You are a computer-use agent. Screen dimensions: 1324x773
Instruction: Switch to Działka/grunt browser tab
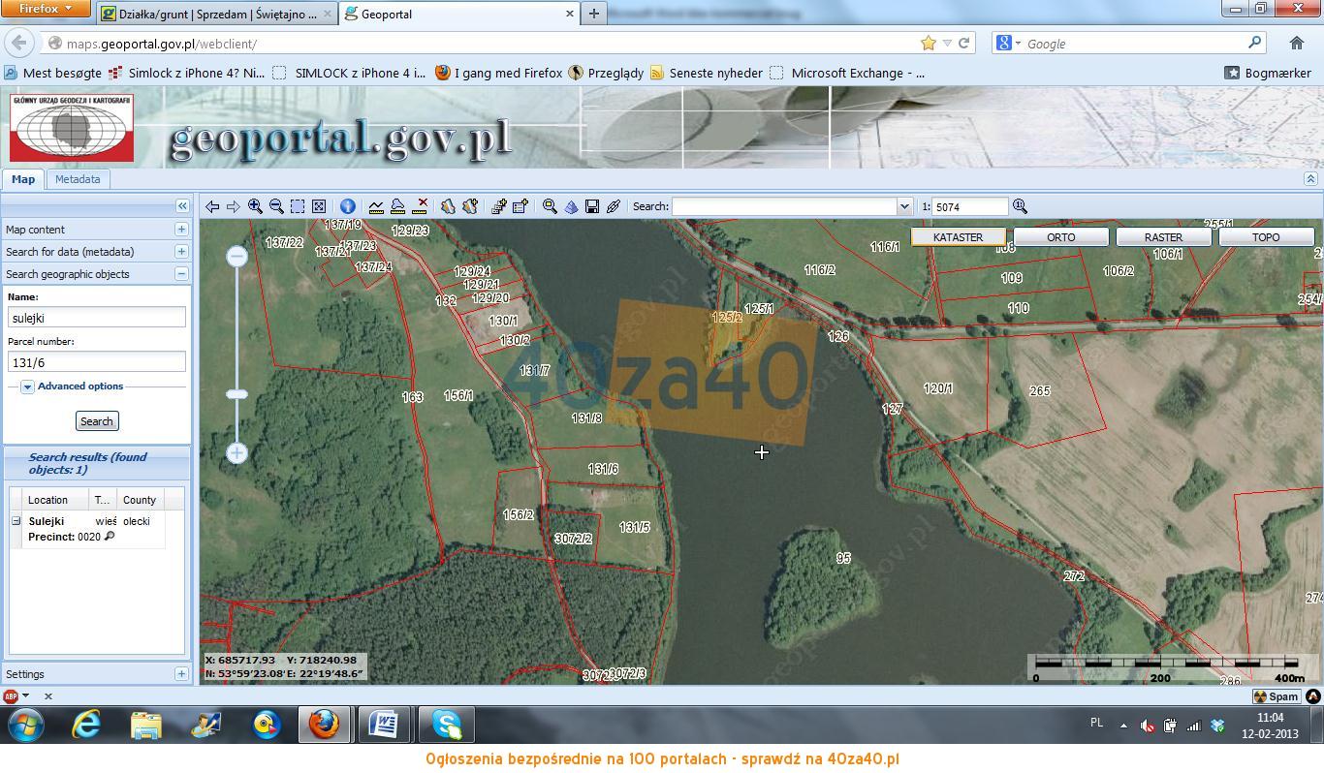(217, 14)
